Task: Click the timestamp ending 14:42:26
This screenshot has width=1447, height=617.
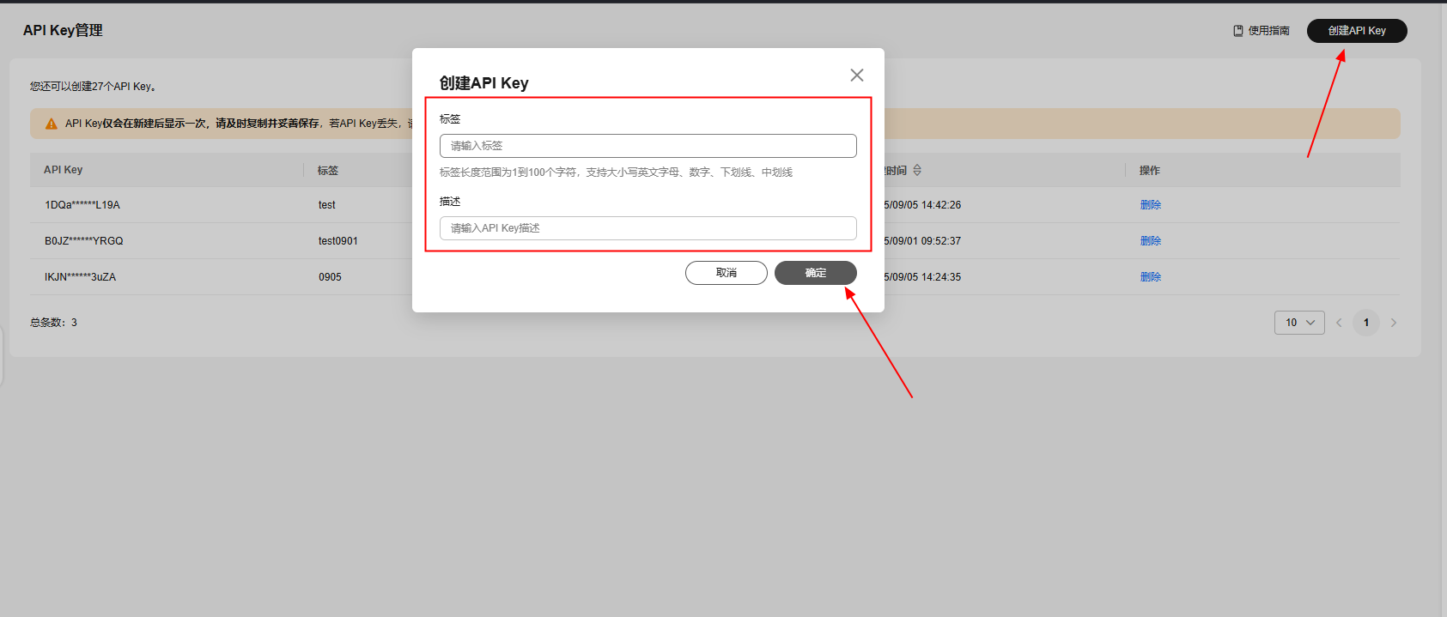Action: click(922, 205)
